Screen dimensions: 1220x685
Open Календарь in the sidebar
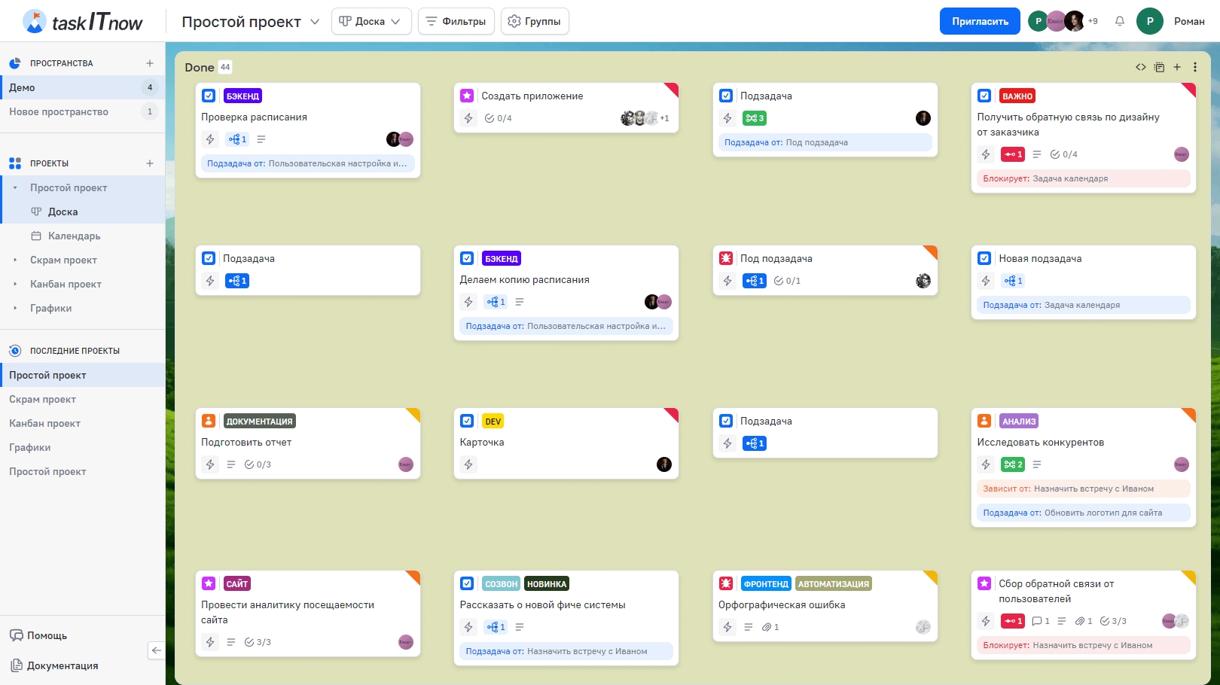point(74,236)
